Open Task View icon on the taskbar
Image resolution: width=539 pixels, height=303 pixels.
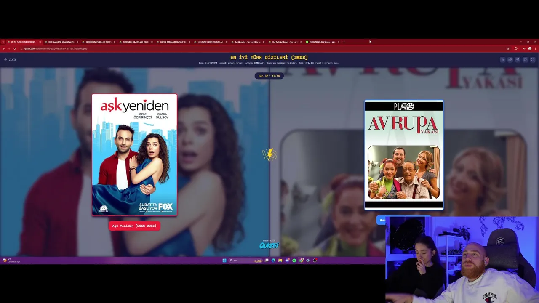pyautogui.click(x=267, y=260)
